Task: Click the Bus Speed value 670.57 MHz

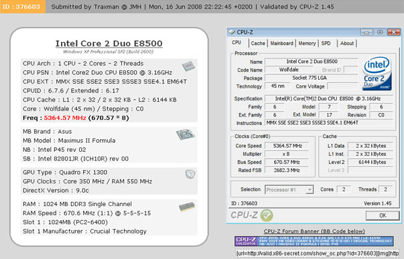Action: tap(287, 162)
